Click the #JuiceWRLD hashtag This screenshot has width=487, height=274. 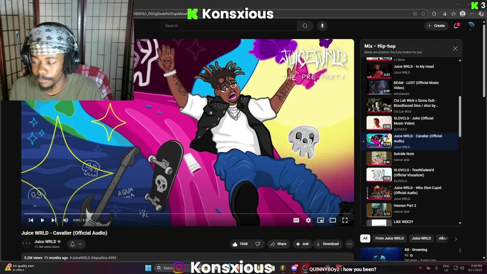(80, 258)
